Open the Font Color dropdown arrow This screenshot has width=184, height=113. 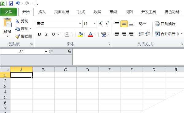pyautogui.click(x=95, y=34)
